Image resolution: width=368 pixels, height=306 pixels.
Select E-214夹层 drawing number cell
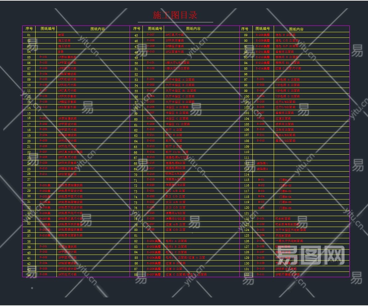coord(263,68)
